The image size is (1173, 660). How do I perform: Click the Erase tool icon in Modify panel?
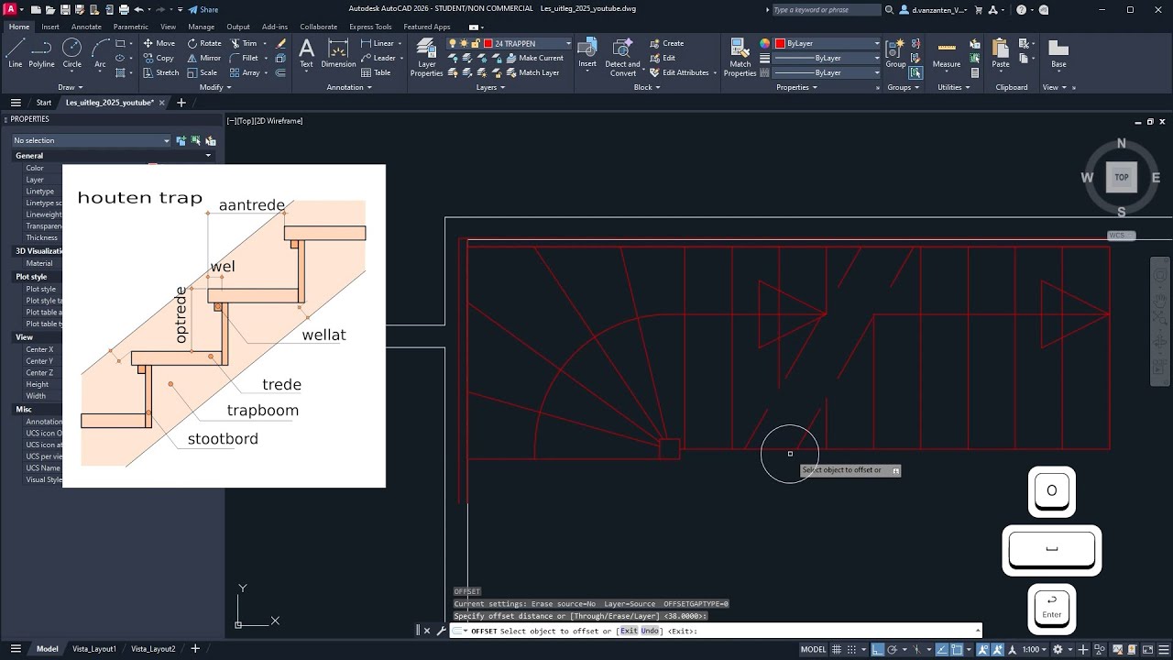tap(280, 43)
